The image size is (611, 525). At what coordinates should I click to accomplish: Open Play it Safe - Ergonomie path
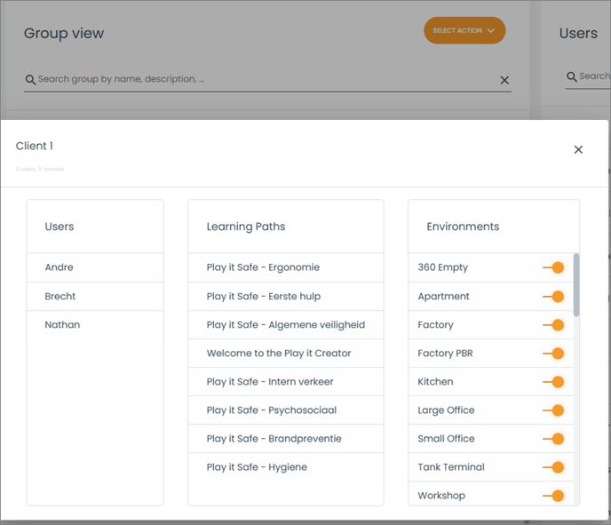pos(263,267)
